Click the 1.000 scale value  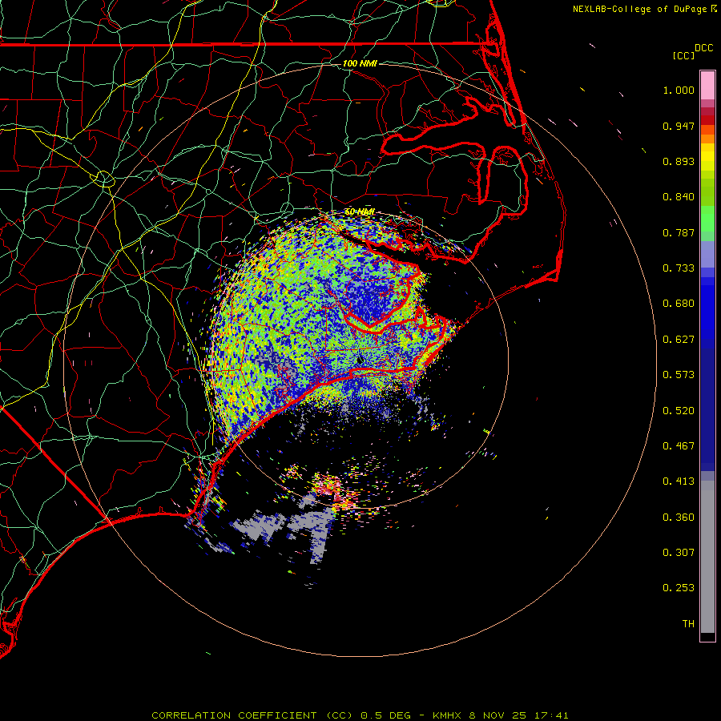point(679,90)
